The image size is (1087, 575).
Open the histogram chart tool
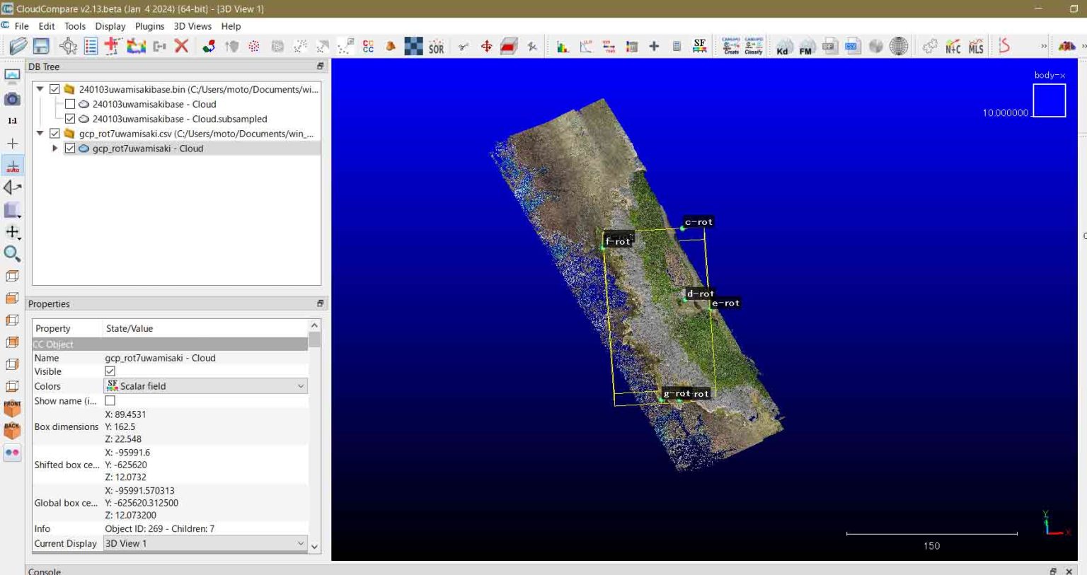(563, 47)
